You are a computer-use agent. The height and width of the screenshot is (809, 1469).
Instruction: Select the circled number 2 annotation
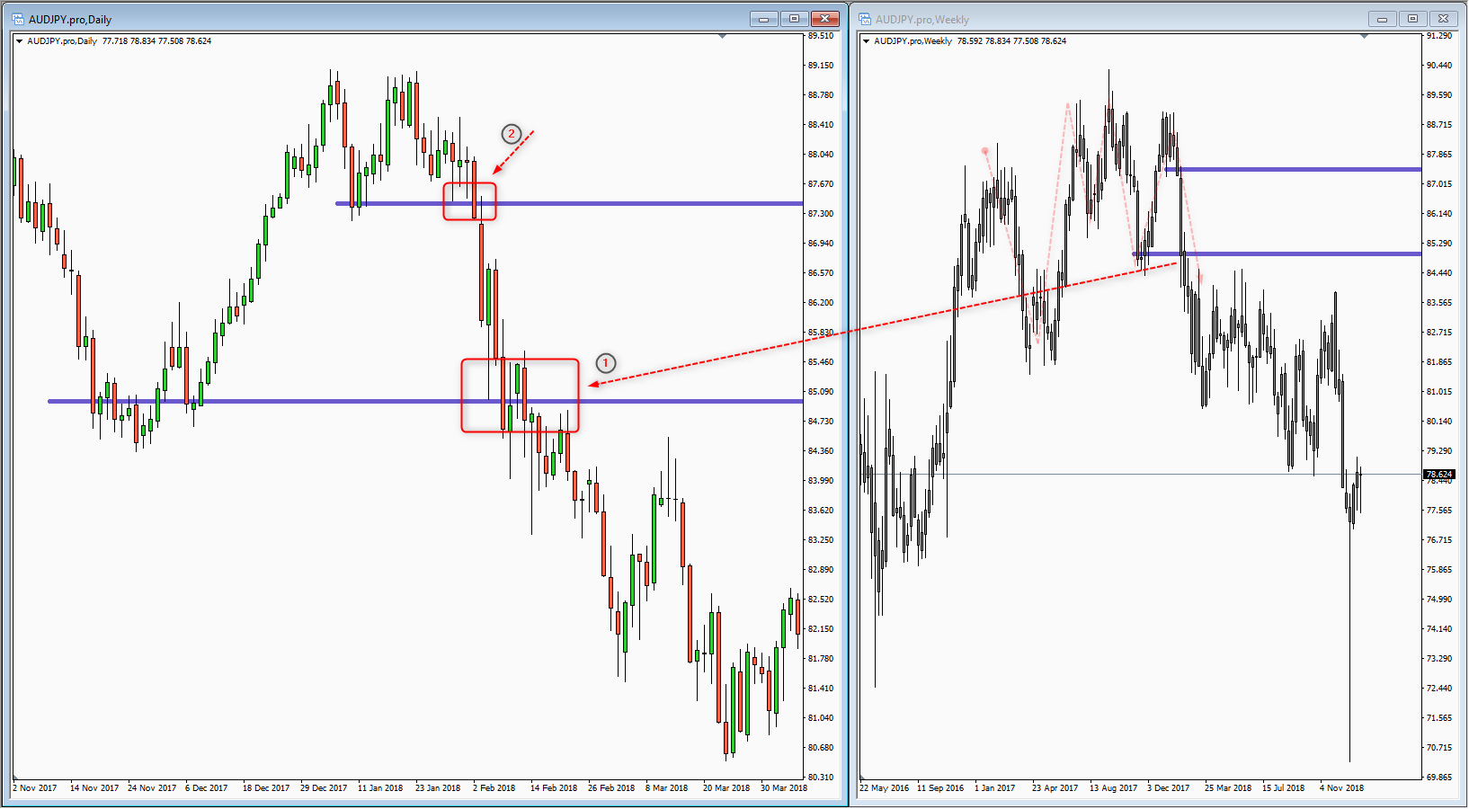[512, 134]
